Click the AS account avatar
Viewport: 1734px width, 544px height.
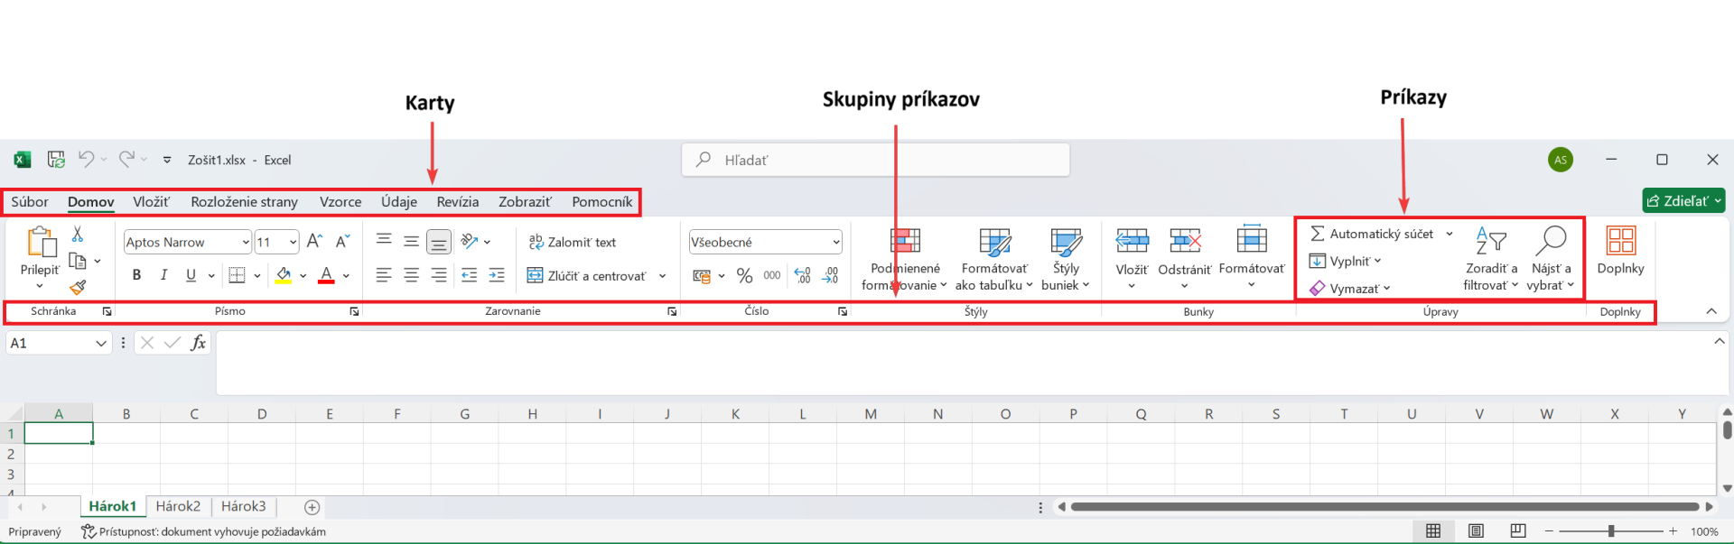point(1561,160)
